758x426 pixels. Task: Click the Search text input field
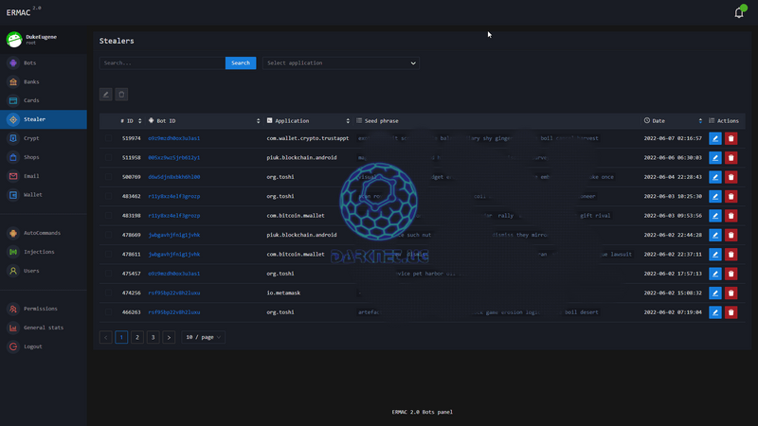pyautogui.click(x=162, y=62)
